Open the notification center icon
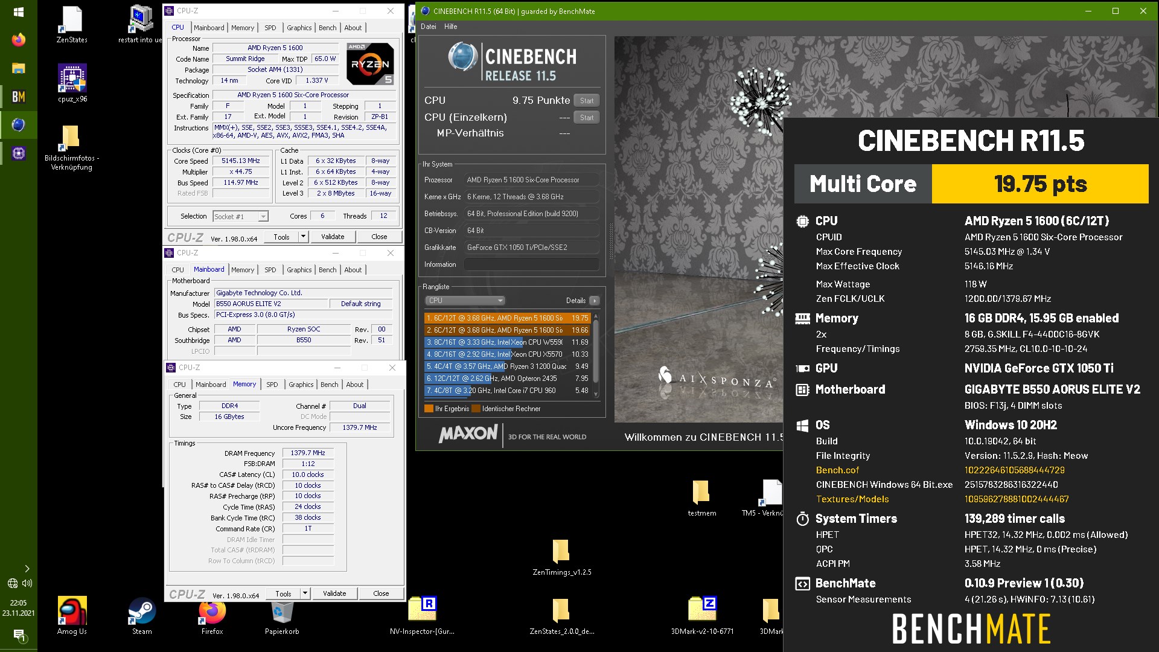Screen dimensions: 1159x652 tap(19, 635)
